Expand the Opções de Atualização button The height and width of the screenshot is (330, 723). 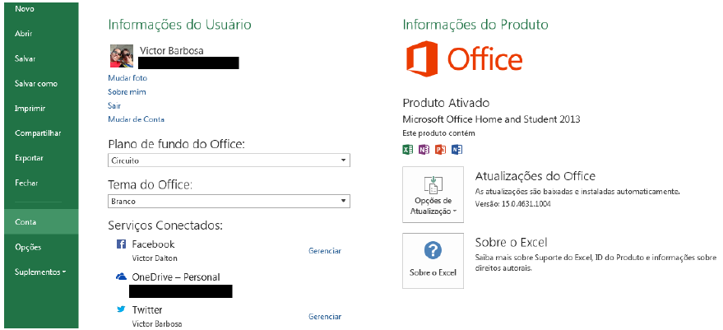tap(432, 194)
